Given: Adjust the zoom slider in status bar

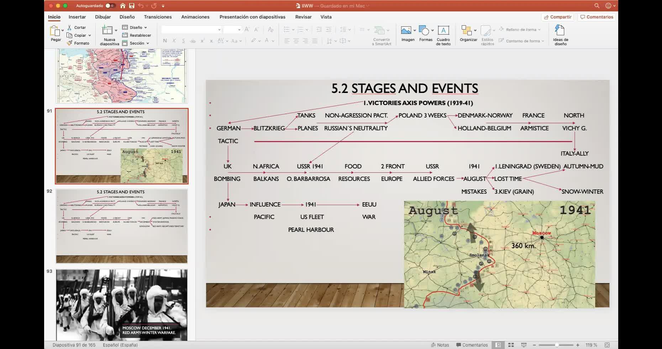Looking at the screenshot, I should pos(556,345).
